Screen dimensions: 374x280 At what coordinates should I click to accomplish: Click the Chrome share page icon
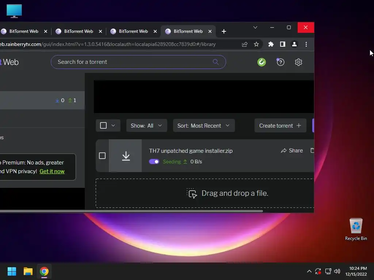pyautogui.click(x=245, y=44)
